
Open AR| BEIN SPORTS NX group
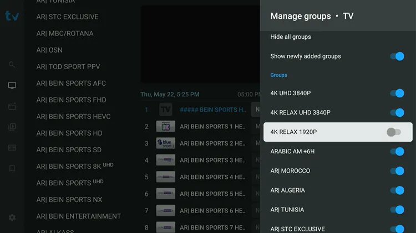(69, 200)
